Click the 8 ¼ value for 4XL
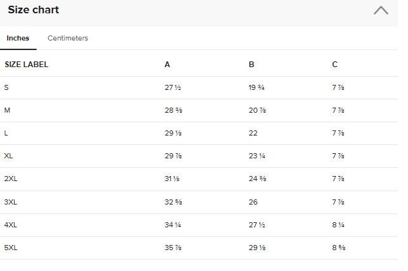Viewport: 408px width, 271px height. click(x=338, y=225)
